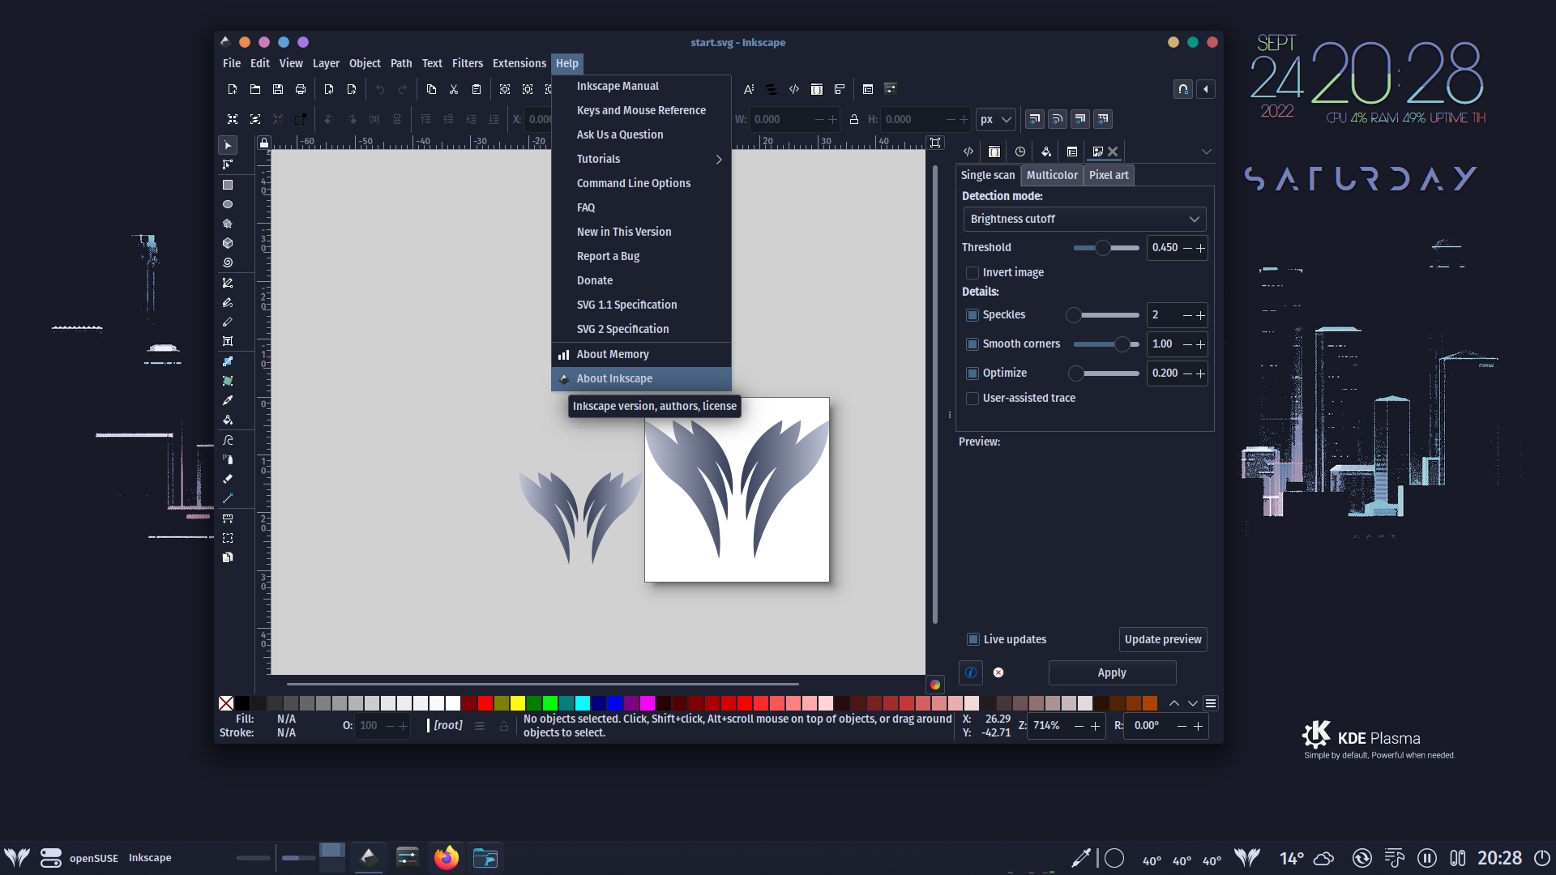The width and height of the screenshot is (1556, 875).
Task: Select the Connector tool
Action: click(228, 498)
